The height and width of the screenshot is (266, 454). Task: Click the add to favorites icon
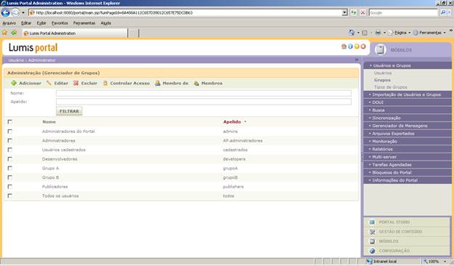click(x=14, y=33)
